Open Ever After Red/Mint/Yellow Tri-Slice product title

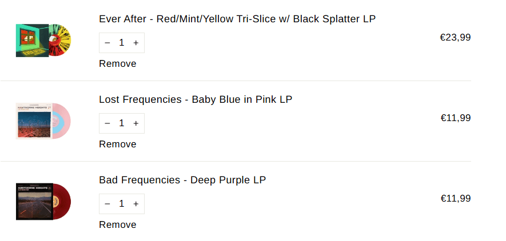click(237, 19)
